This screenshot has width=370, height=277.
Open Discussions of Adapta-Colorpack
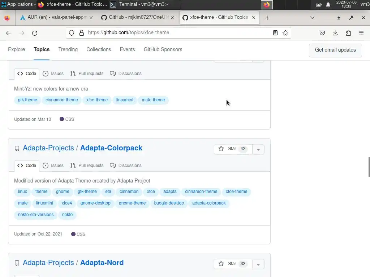(x=125, y=166)
